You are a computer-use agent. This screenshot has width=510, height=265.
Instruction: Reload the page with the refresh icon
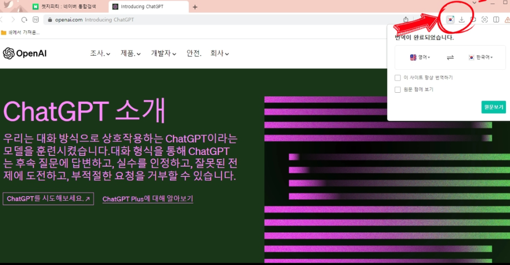click(x=24, y=19)
